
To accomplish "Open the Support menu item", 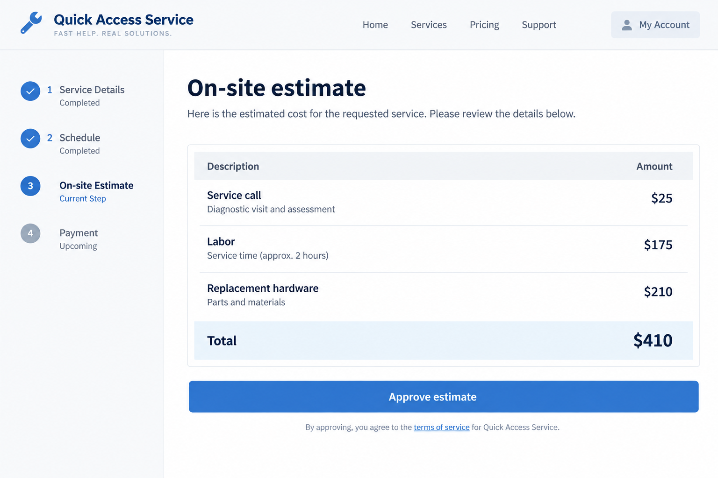I will pos(539,25).
